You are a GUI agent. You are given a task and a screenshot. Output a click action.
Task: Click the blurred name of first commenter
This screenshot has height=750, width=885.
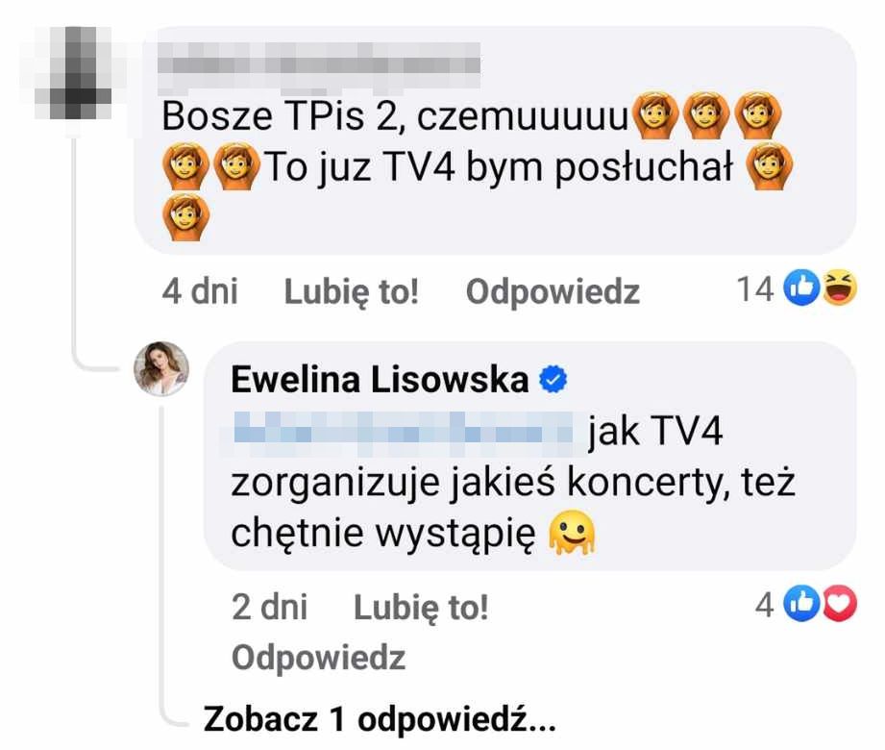[x=319, y=67]
